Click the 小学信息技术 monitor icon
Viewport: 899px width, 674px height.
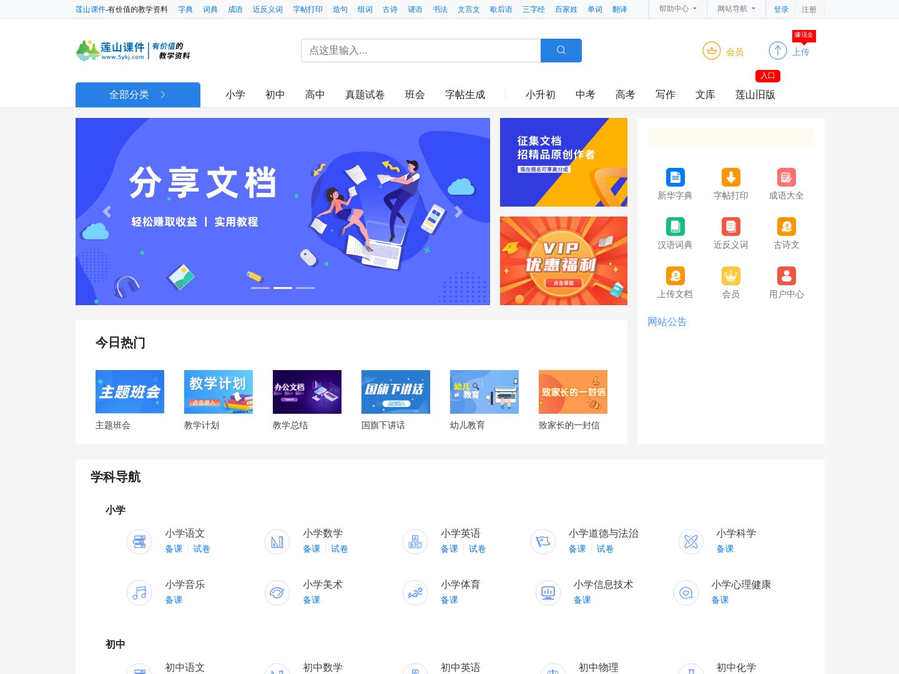548,593
